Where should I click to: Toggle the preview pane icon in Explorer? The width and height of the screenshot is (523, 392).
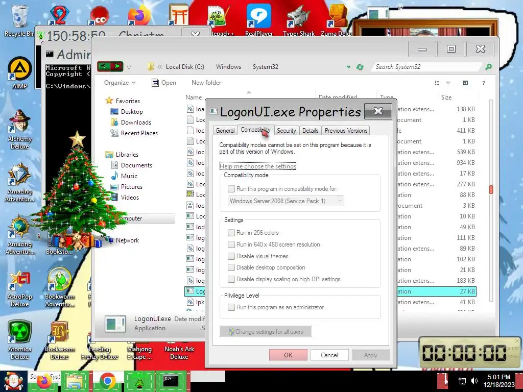point(465,83)
